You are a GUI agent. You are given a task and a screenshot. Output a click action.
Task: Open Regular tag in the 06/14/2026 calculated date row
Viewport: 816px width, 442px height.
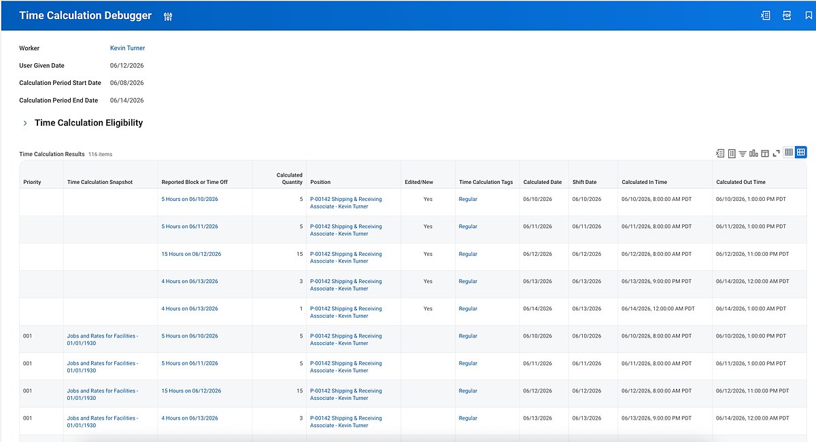[x=468, y=309]
